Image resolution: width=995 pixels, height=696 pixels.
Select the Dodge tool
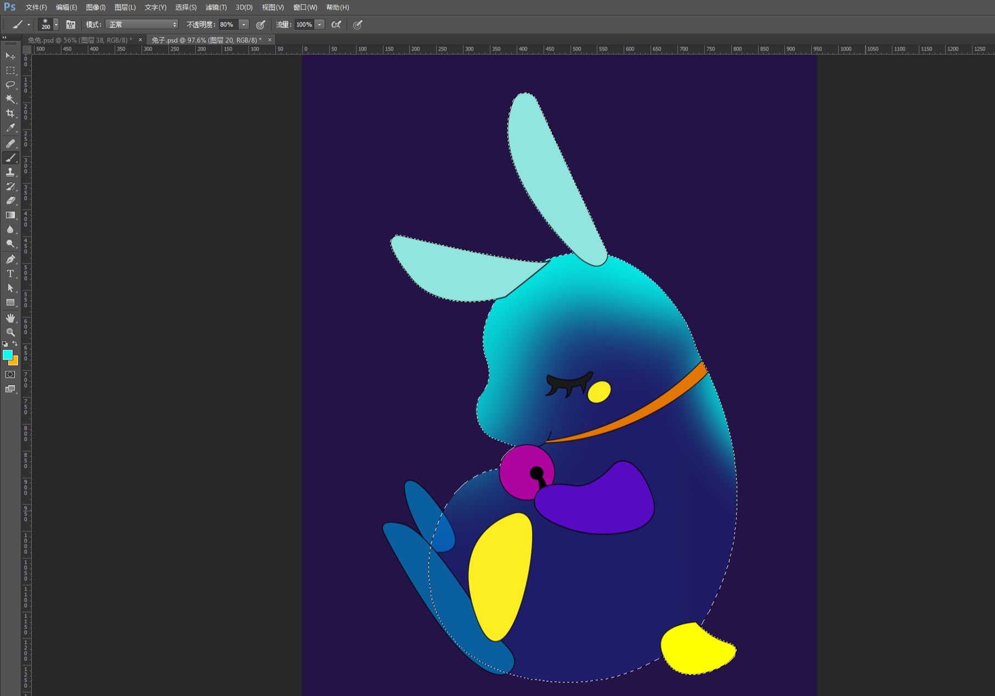(x=10, y=243)
